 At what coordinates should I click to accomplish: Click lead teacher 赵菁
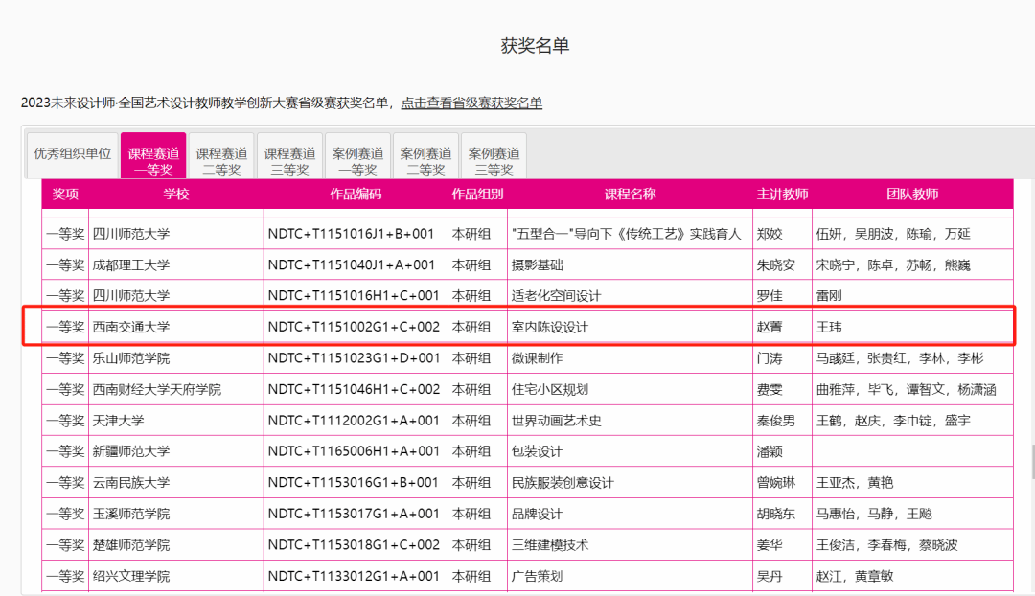770,327
